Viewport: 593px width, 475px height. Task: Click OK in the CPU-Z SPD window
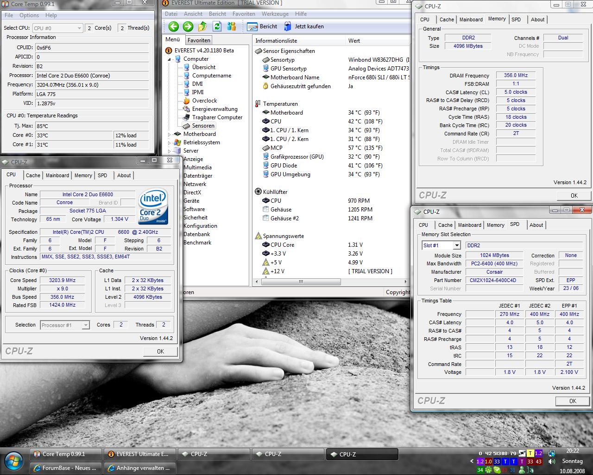click(x=573, y=401)
